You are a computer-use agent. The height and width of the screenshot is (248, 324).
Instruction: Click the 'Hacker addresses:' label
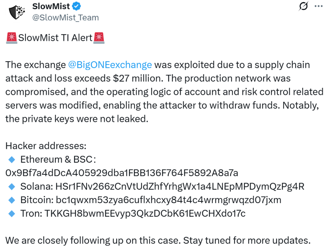point(46,146)
